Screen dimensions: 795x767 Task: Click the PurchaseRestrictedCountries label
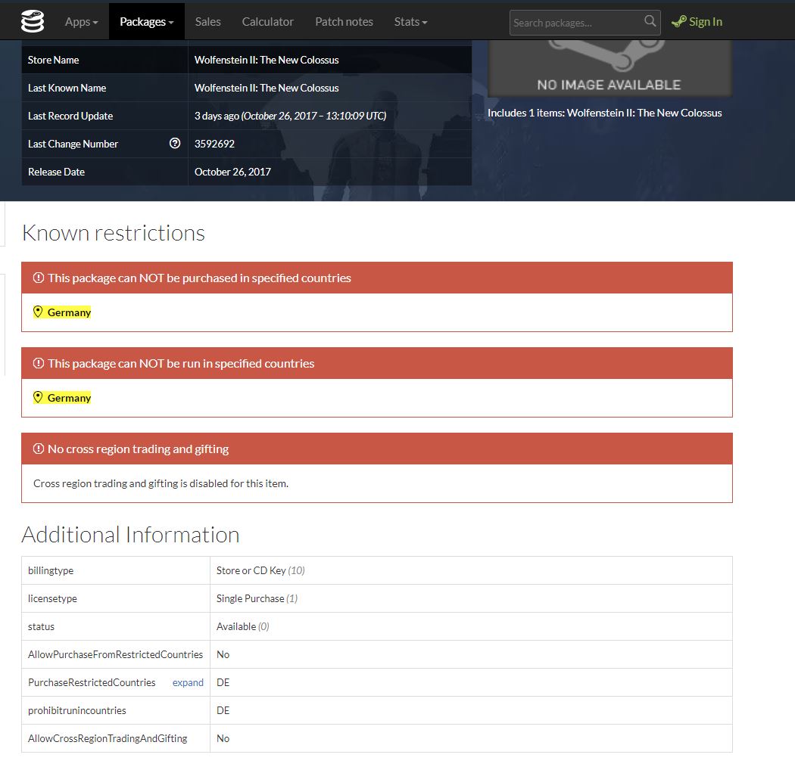tap(92, 682)
